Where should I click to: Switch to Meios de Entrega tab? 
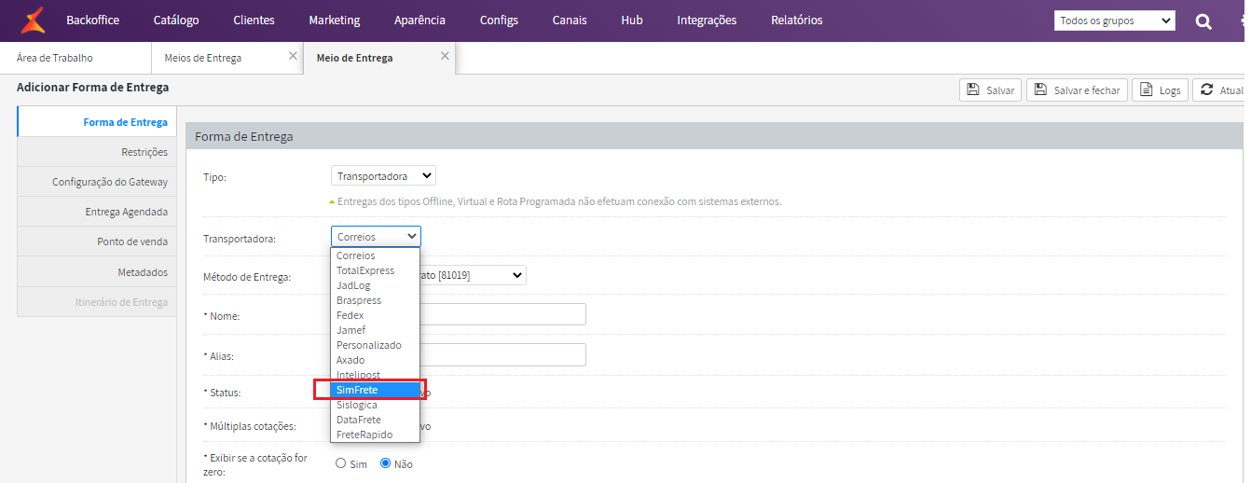pos(203,58)
